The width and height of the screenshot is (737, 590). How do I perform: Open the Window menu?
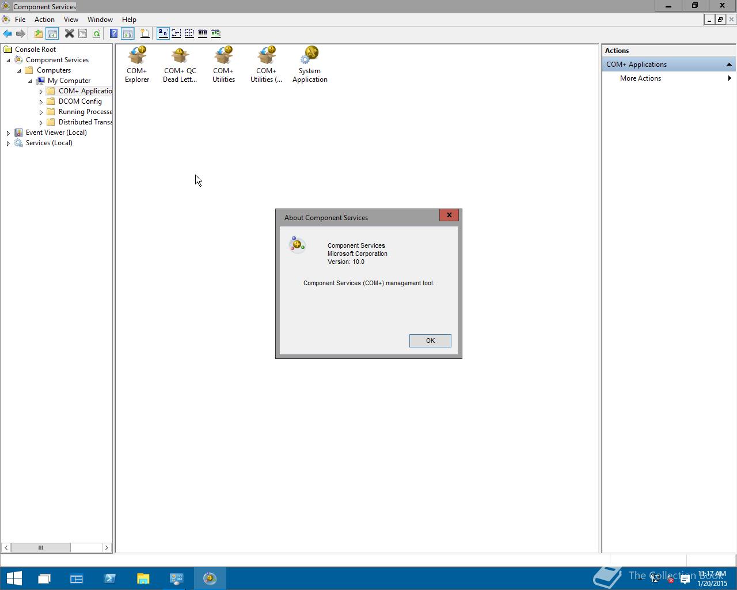click(x=100, y=19)
